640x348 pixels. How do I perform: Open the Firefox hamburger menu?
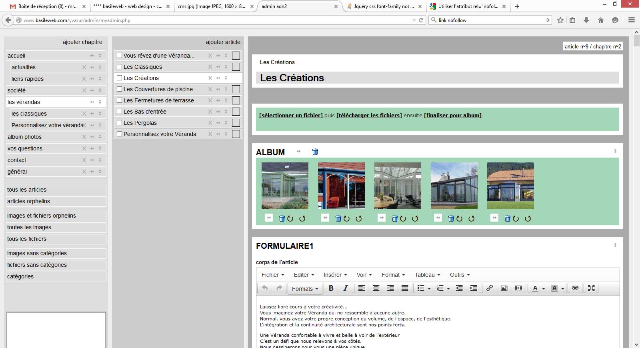pyautogui.click(x=632, y=20)
